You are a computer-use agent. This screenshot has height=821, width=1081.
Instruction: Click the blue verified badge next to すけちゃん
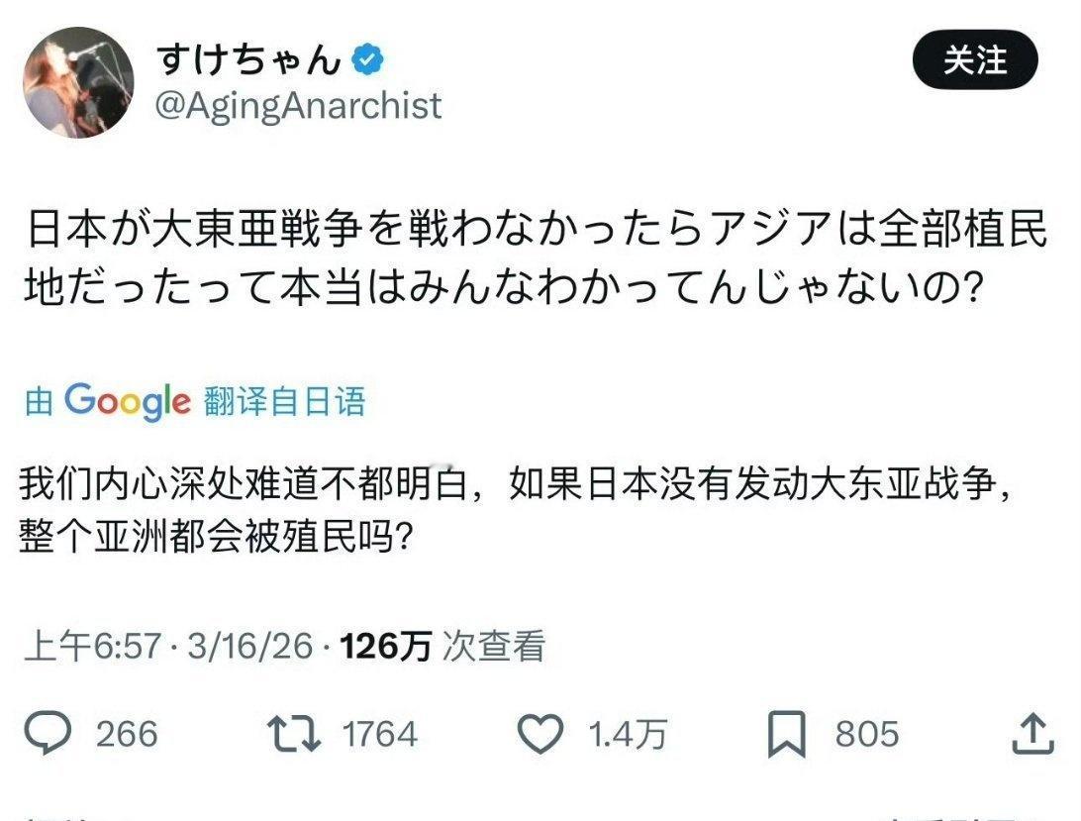pyautogui.click(x=365, y=56)
